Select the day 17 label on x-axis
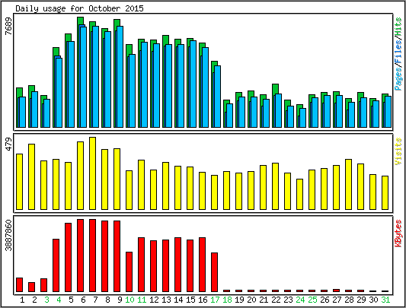 click(215, 300)
